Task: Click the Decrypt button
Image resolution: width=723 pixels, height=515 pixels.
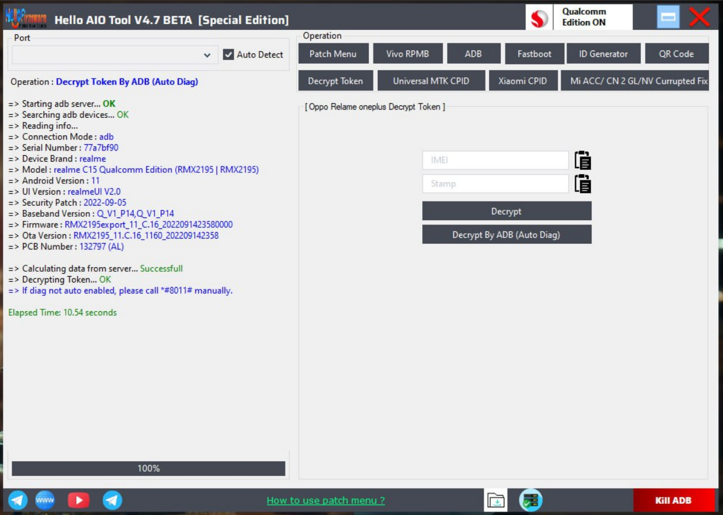Action: pos(507,211)
